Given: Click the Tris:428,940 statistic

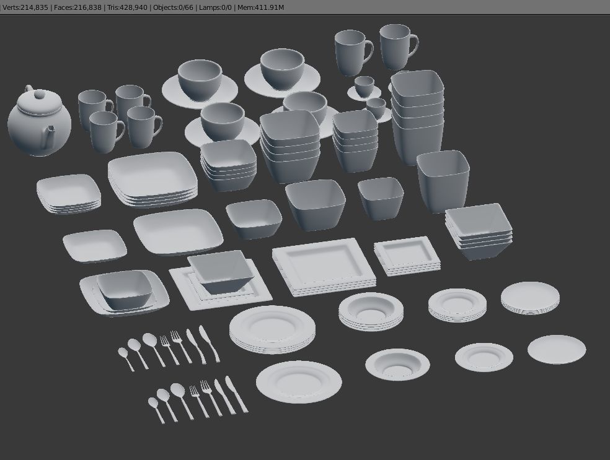Looking at the screenshot, I should pos(127,7).
